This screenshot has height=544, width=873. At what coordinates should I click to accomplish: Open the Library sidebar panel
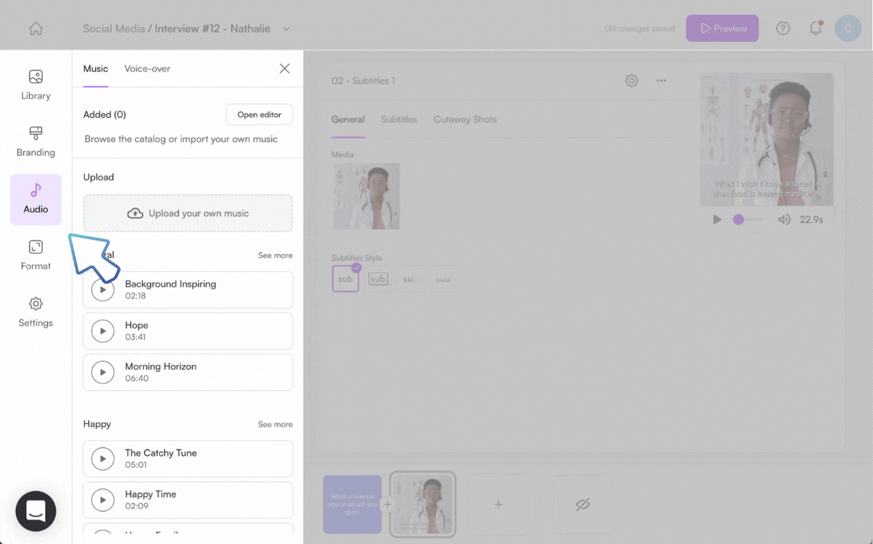pos(36,86)
